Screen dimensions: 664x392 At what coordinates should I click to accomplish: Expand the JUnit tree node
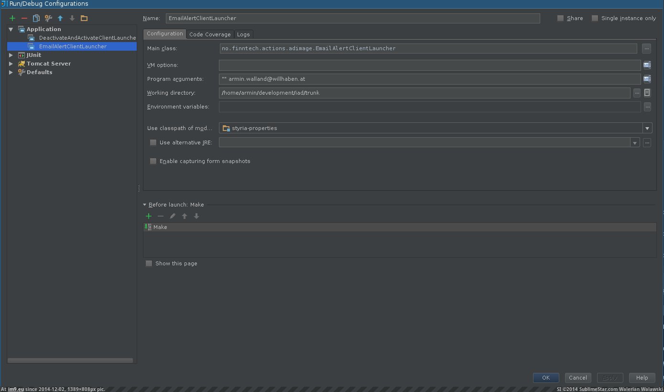tap(11, 55)
